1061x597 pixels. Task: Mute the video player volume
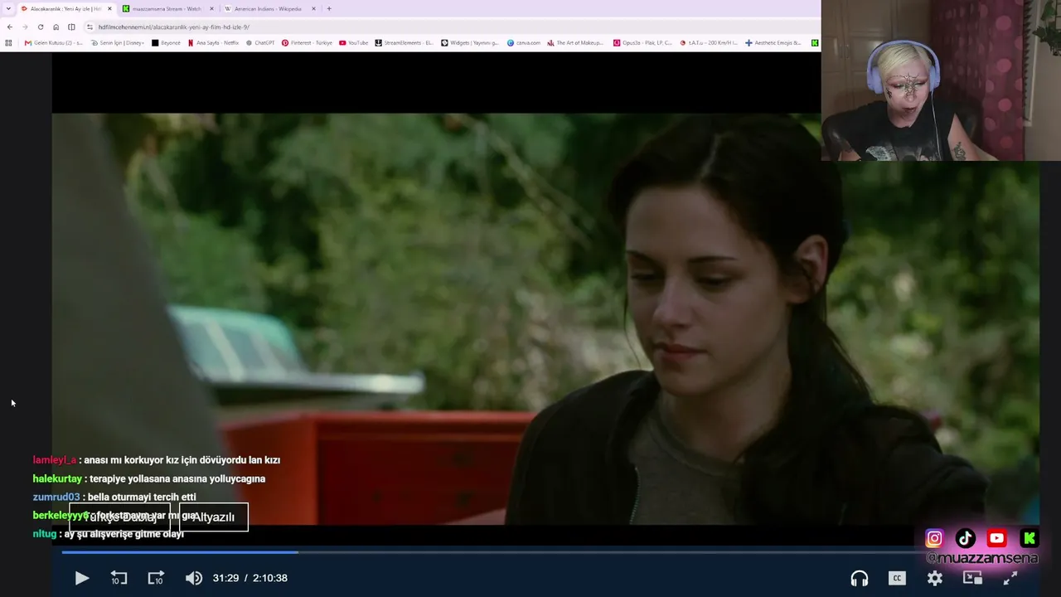pos(193,578)
